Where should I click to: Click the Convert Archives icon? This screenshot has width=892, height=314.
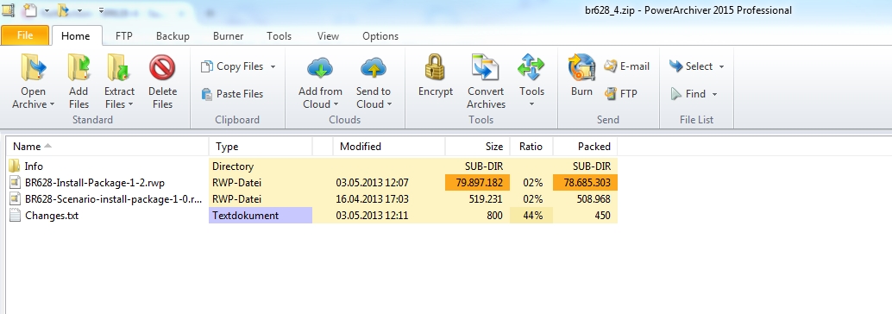click(486, 67)
